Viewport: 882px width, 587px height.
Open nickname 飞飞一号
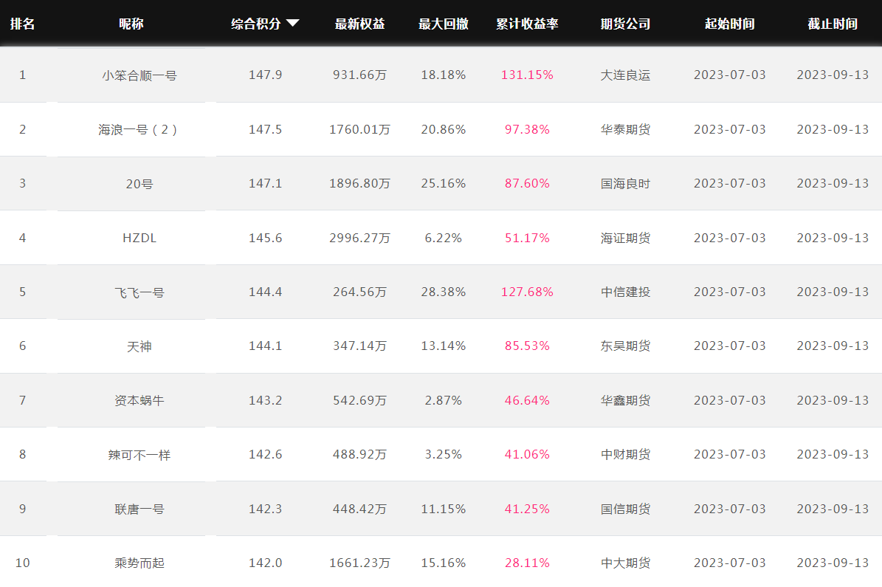tap(139, 292)
